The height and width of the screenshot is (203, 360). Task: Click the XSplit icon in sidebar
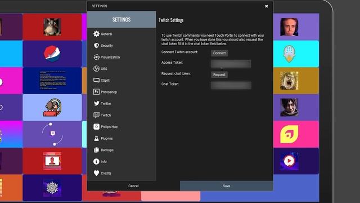(x=96, y=80)
